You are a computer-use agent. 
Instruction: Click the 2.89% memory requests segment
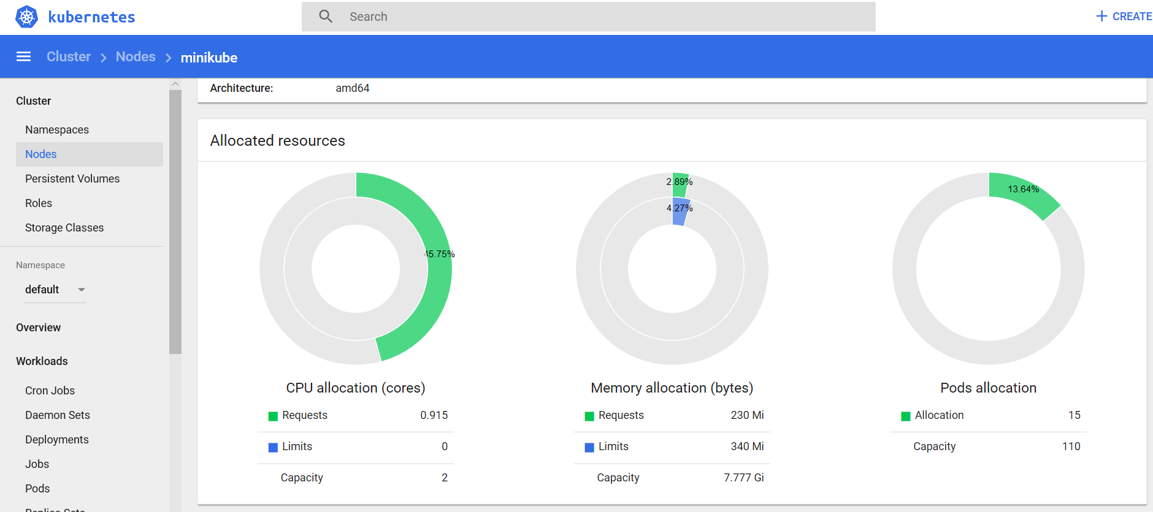680,184
